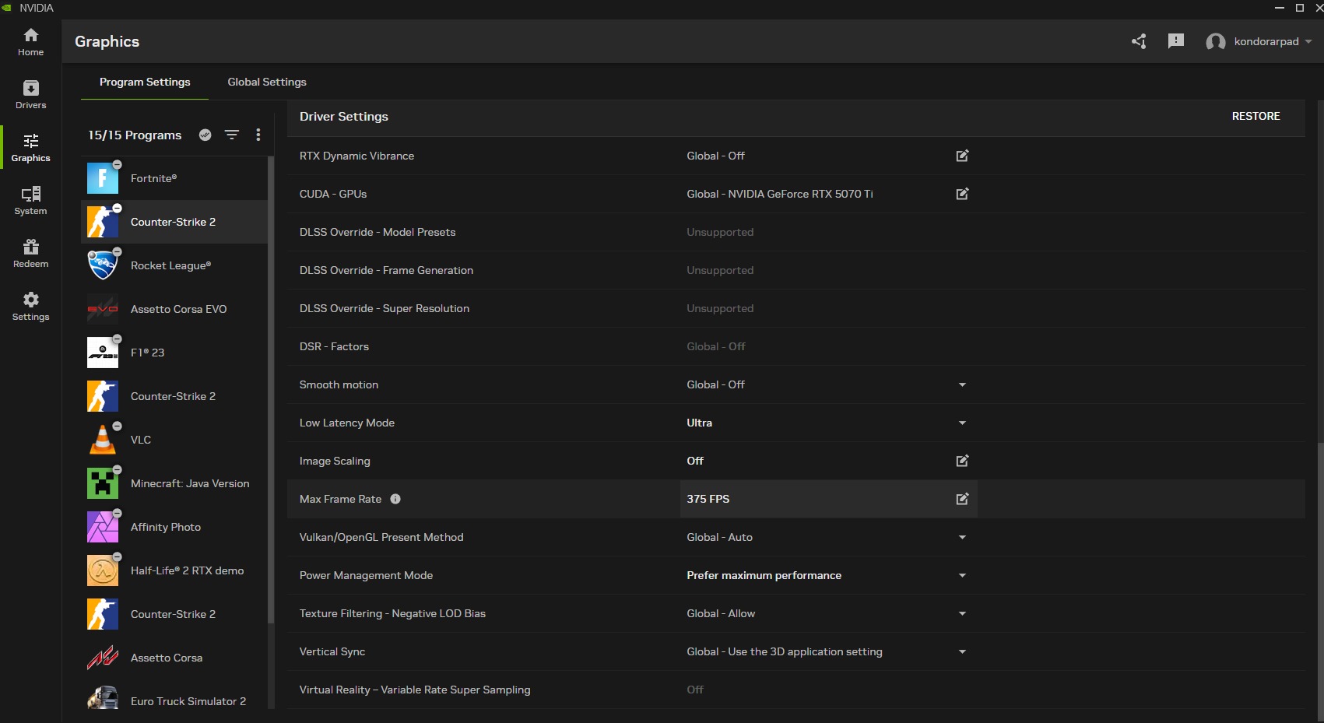The image size is (1324, 723).
Task: Click Virtual Reality Variable Rate Super Sampling row
Action: point(795,690)
